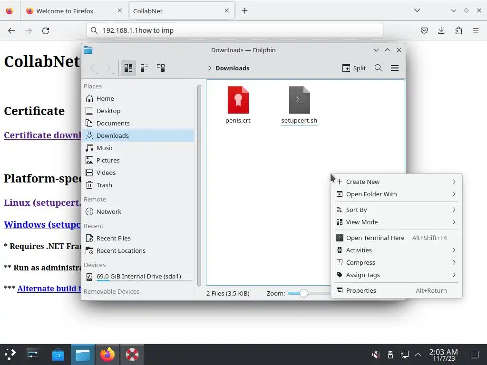Close the CollabNet tab
487x365 pixels.
[227, 10]
